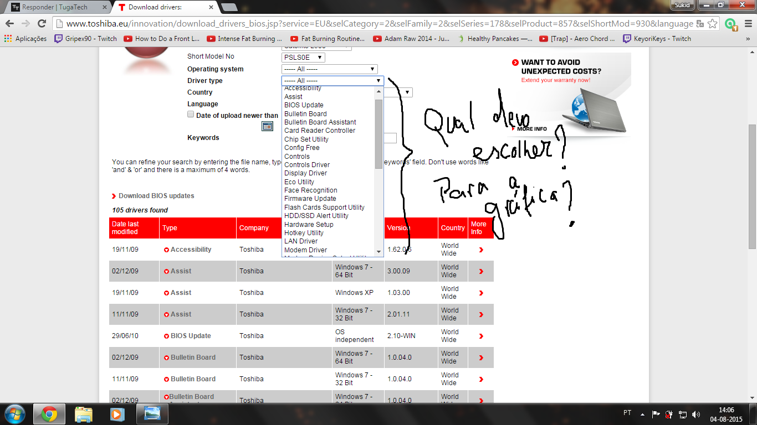Pick 'Eco Utility' from the driver list
Viewport: 757px width, 425px height.
299,182
